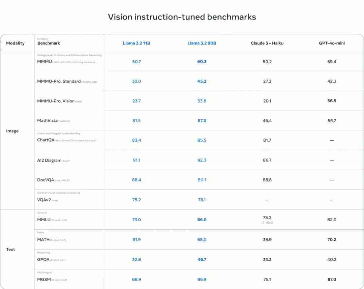Click the Vision instruction-tuned benchmarks title

point(182,17)
